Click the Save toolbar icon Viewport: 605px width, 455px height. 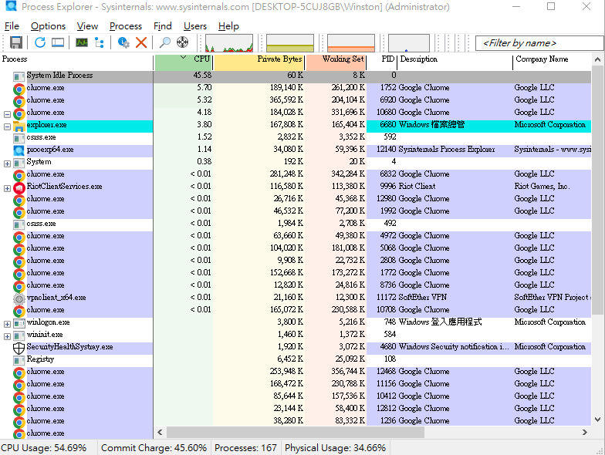coord(15,42)
